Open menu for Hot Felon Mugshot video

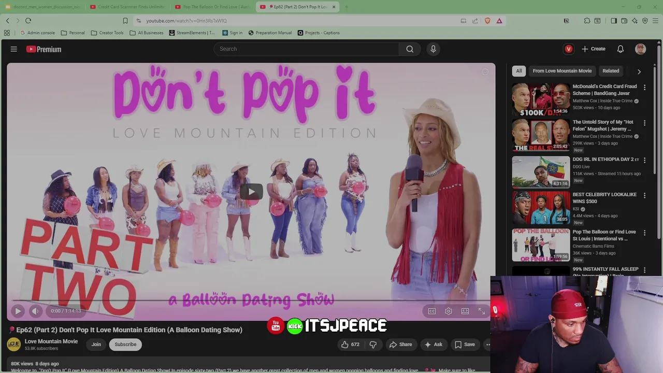pyautogui.click(x=644, y=123)
